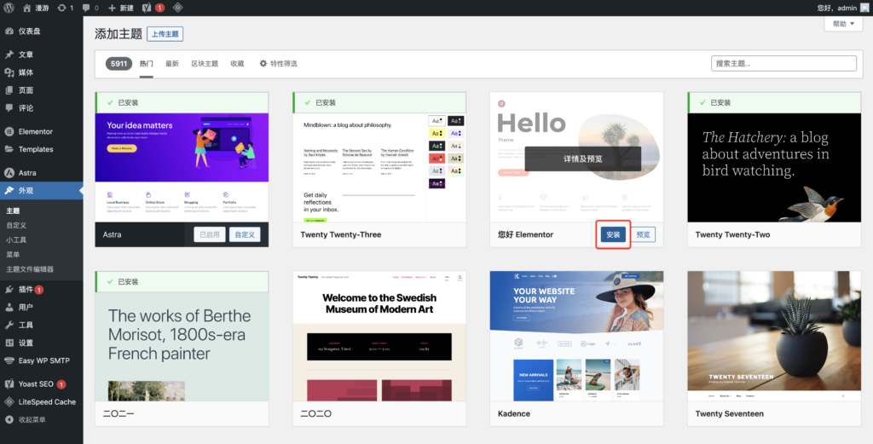Open Elementor sidebar icon
The image size is (873, 444).
[9, 131]
